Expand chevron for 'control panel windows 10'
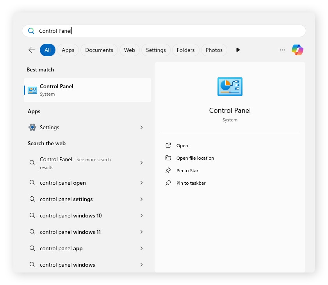328x285 pixels. (142, 216)
